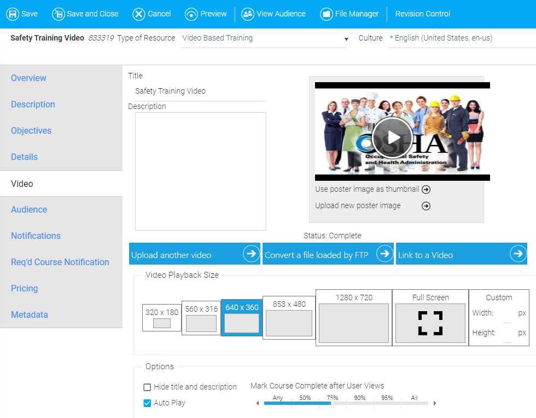Click Upload another video button
Viewport: 536px width, 418px height.
tap(195, 254)
